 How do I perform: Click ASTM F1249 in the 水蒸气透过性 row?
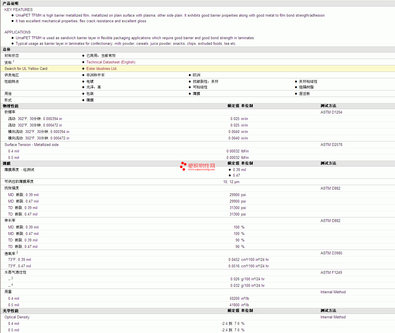pyautogui.click(x=331, y=273)
